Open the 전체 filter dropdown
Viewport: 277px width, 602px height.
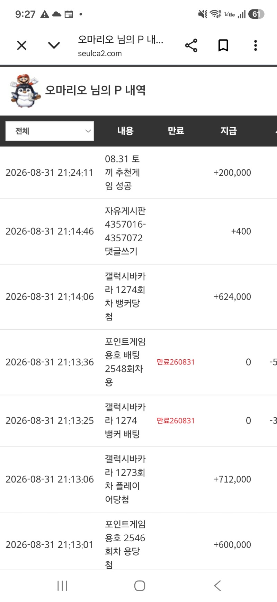50,131
